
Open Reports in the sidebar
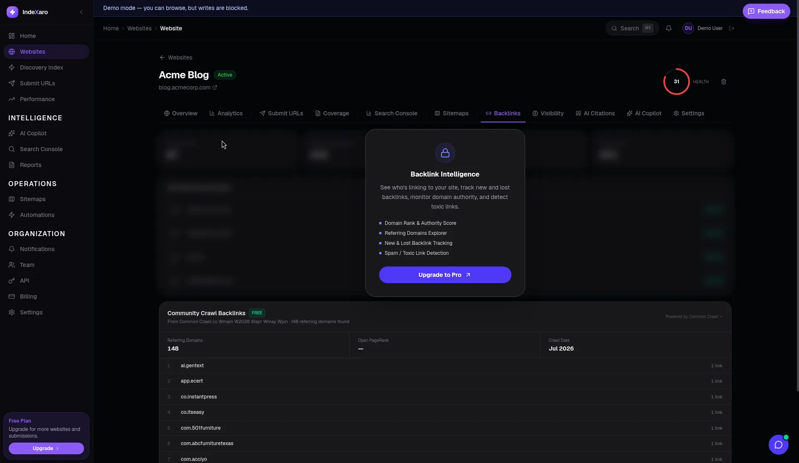point(46,165)
